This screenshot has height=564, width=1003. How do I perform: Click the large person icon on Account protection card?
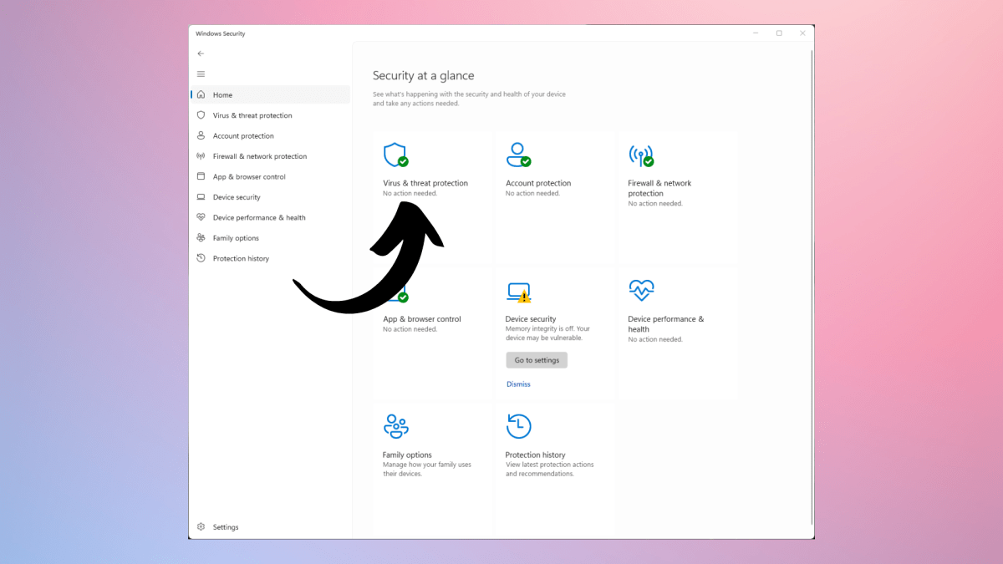pos(518,155)
